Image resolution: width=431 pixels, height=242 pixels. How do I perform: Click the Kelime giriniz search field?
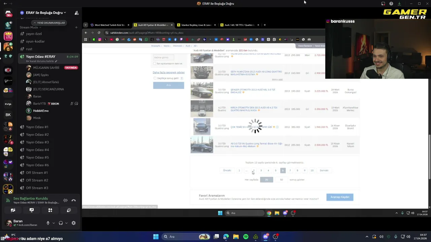[x=164, y=57]
